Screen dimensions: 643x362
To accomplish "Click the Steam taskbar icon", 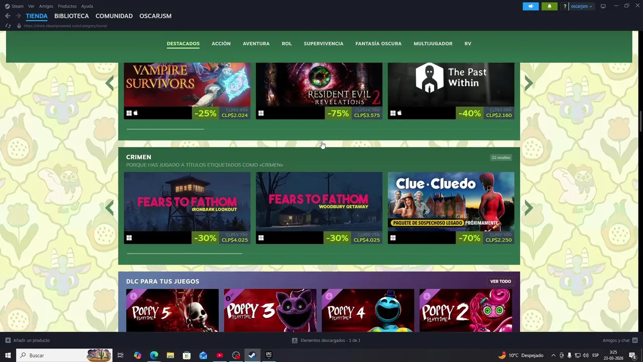I will (x=252, y=355).
